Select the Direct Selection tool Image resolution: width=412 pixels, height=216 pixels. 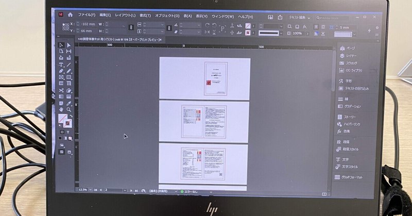pos(69,45)
